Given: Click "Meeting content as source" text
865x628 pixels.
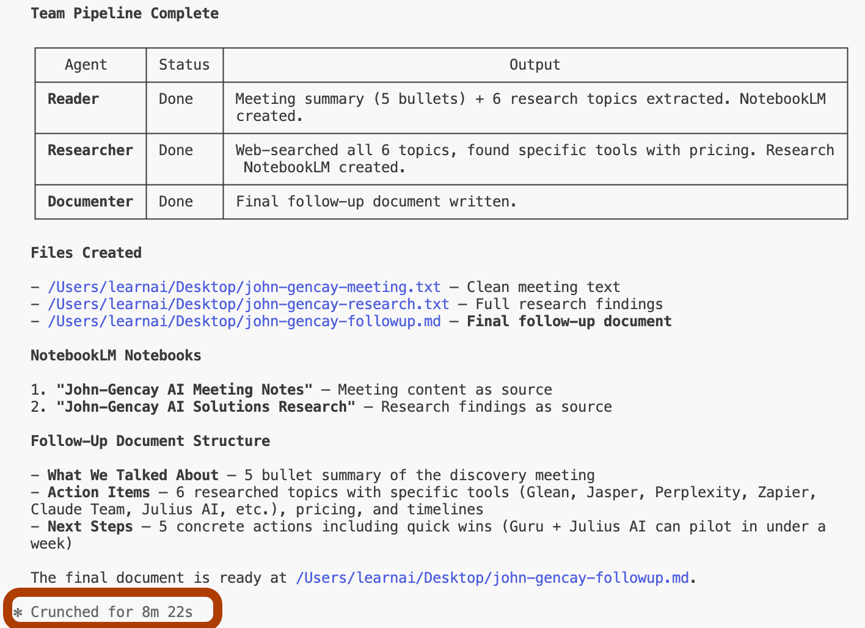Looking at the screenshot, I should (445, 390).
